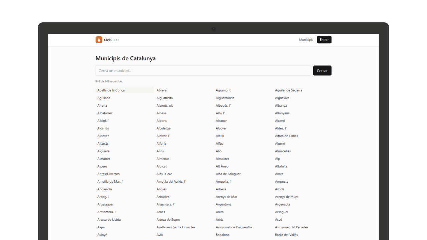Open the Agramunt municipality page

point(223,90)
